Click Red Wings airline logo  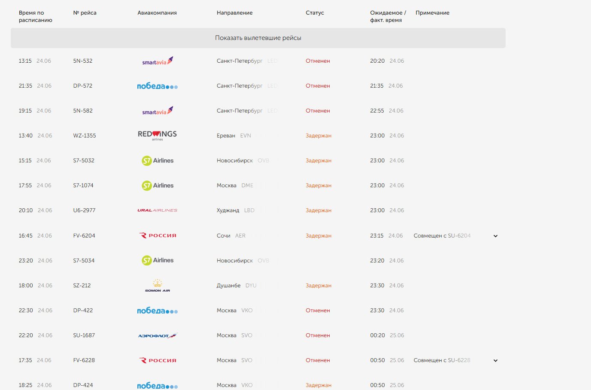pos(158,135)
